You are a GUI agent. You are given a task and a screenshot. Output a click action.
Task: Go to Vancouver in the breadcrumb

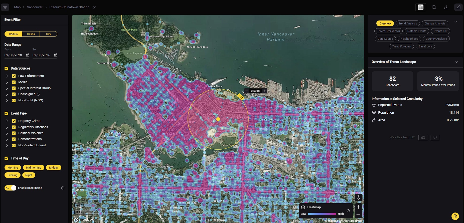point(35,7)
